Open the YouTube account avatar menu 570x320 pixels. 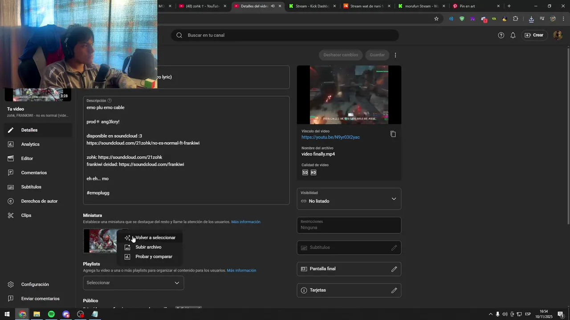558,35
